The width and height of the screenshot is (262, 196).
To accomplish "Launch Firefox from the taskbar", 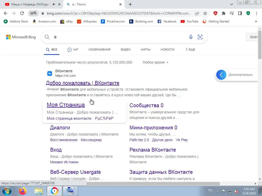I will pyautogui.click(x=23, y=191).
